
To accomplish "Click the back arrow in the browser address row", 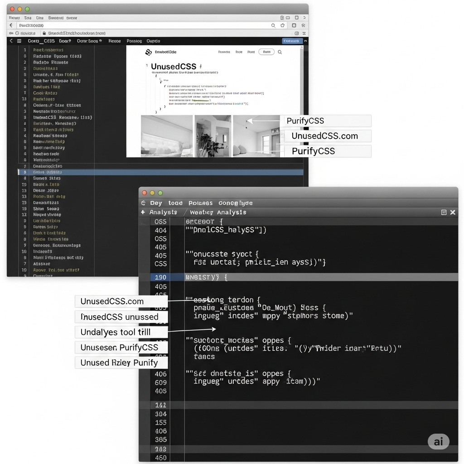I will (11, 25).
